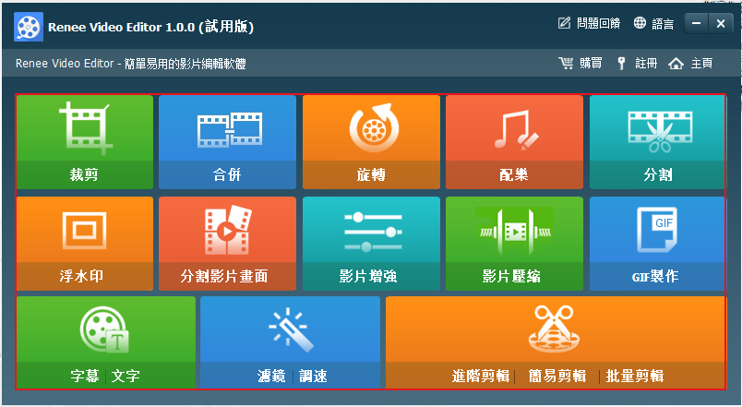Choose 進階剪輯 advanced editing
Image resolution: width=742 pixels, height=407 pixels.
(480, 376)
